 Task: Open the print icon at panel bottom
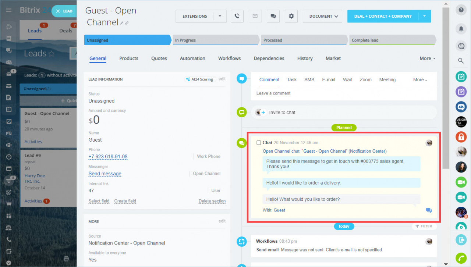coord(66,258)
